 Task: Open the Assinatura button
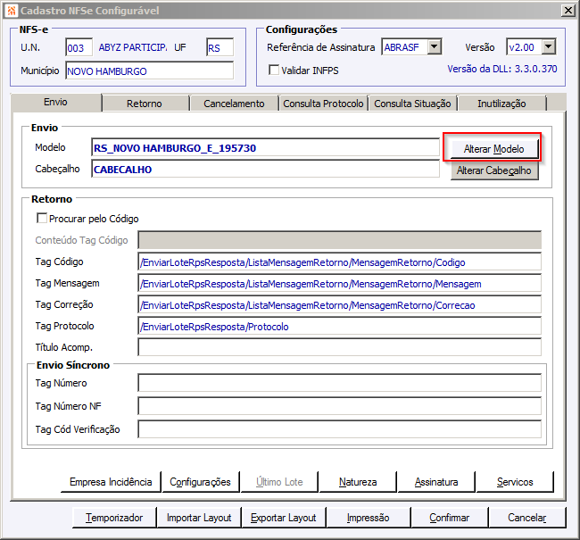coord(436,482)
